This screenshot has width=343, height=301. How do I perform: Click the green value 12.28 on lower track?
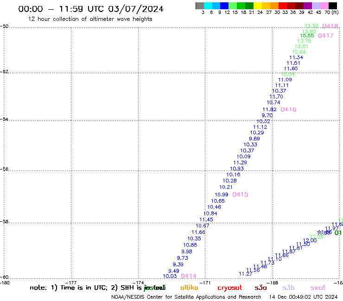click(317, 237)
